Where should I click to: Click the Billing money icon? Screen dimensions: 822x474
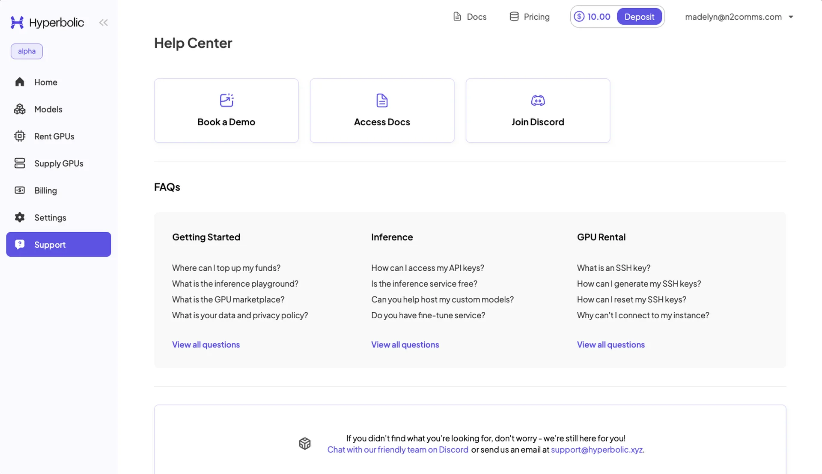(20, 190)
